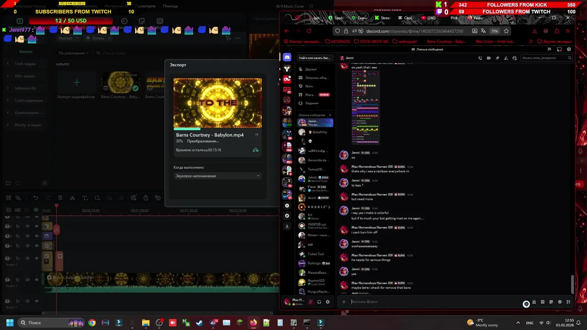Lock video track 2

pyautogui.click(x=17, y=279)
